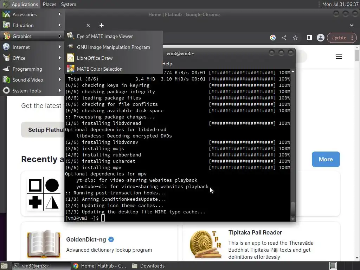Click terminal title vm3@vm3:~
Image resolution: width=360 pixels, height=270 pixels.
pyautogui.click(x=180, y=53)
